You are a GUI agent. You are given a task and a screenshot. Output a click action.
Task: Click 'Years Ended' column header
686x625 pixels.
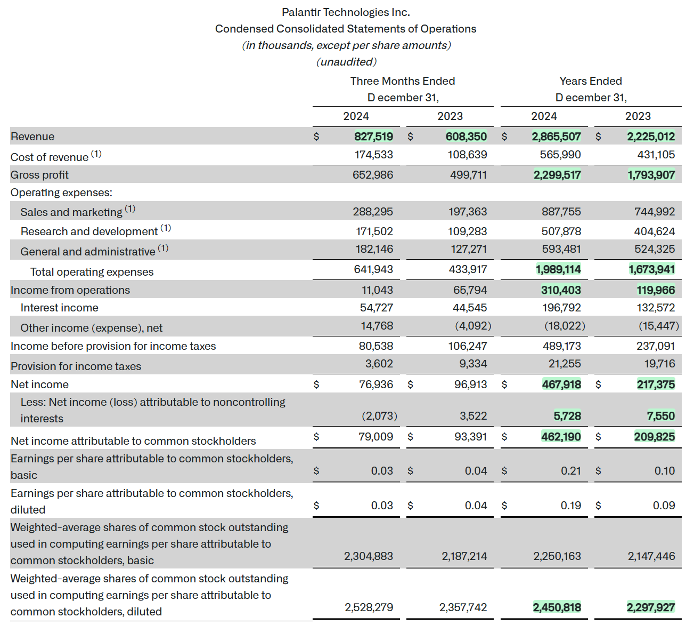pyautogui.click(x=591, y=81)
